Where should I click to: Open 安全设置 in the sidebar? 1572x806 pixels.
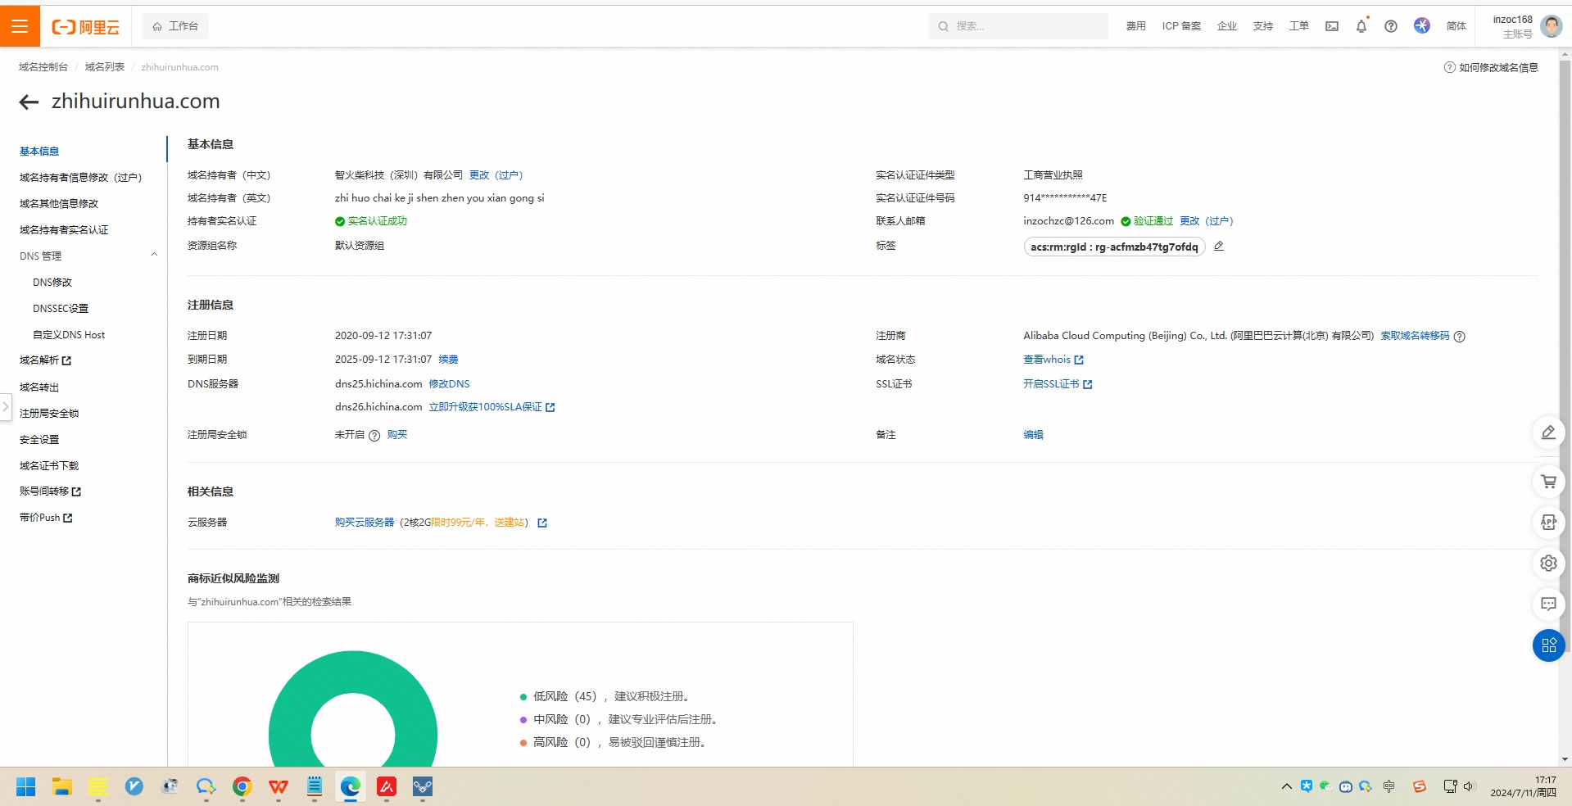pyautogui.click(x=39, y=440)
